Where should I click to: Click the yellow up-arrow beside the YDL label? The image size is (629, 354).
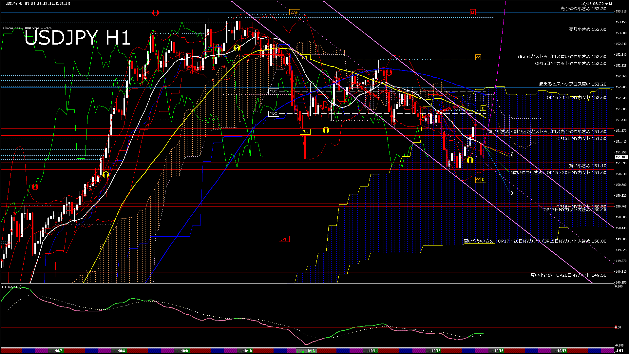pos(326,130)
